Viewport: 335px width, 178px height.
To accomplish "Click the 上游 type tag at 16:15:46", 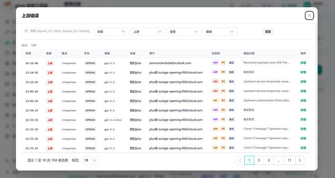I will click(50, 63).
